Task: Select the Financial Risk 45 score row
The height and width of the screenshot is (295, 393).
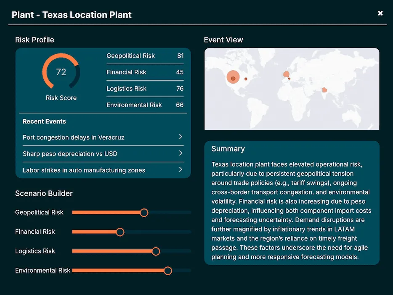Action: [x=145, y=72]
